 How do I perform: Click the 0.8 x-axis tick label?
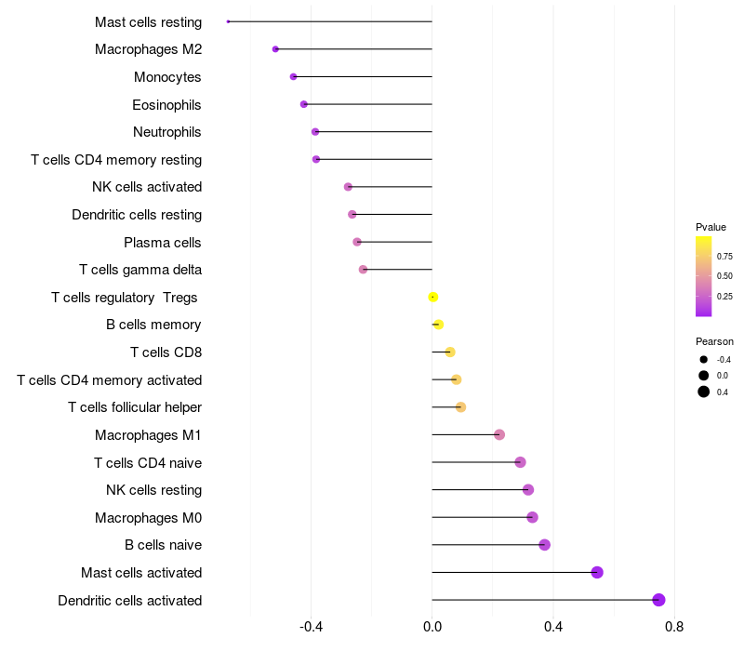pyautogui.click(x=674, y=627)
